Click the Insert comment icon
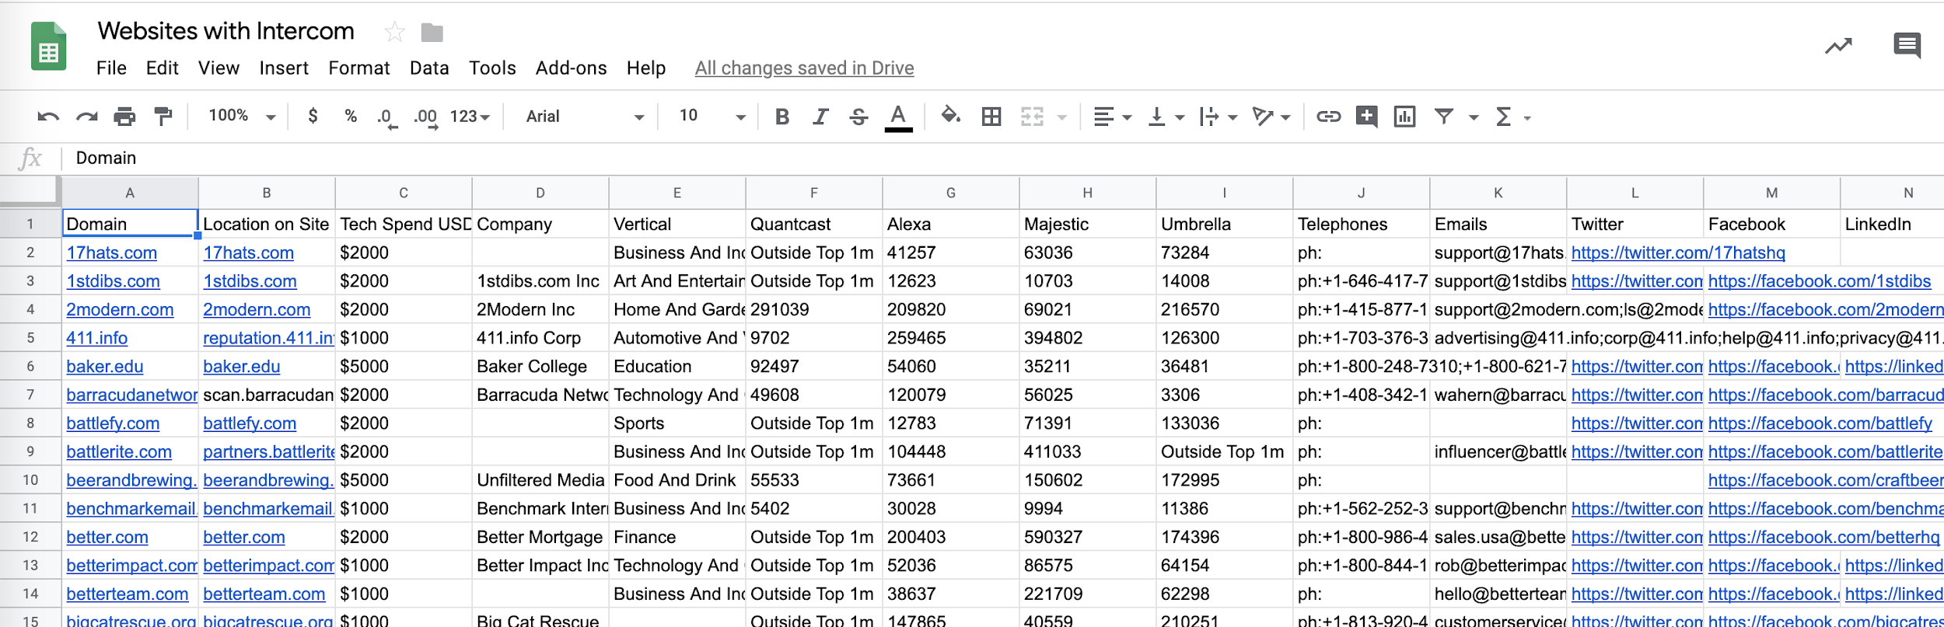This screenshot has width=1944, height=627. [x=1366, y=117]
